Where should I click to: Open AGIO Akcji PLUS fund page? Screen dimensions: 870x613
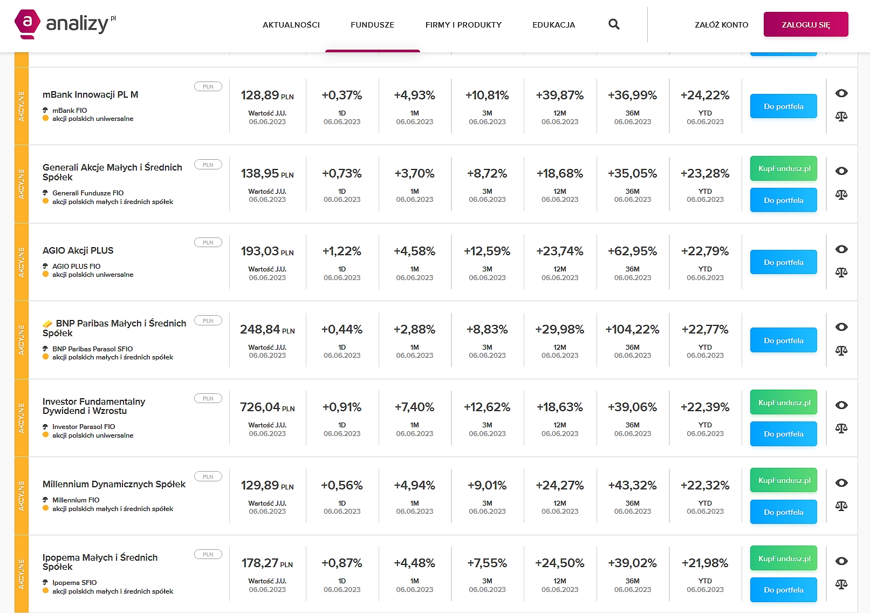click(x=78, y=250)
